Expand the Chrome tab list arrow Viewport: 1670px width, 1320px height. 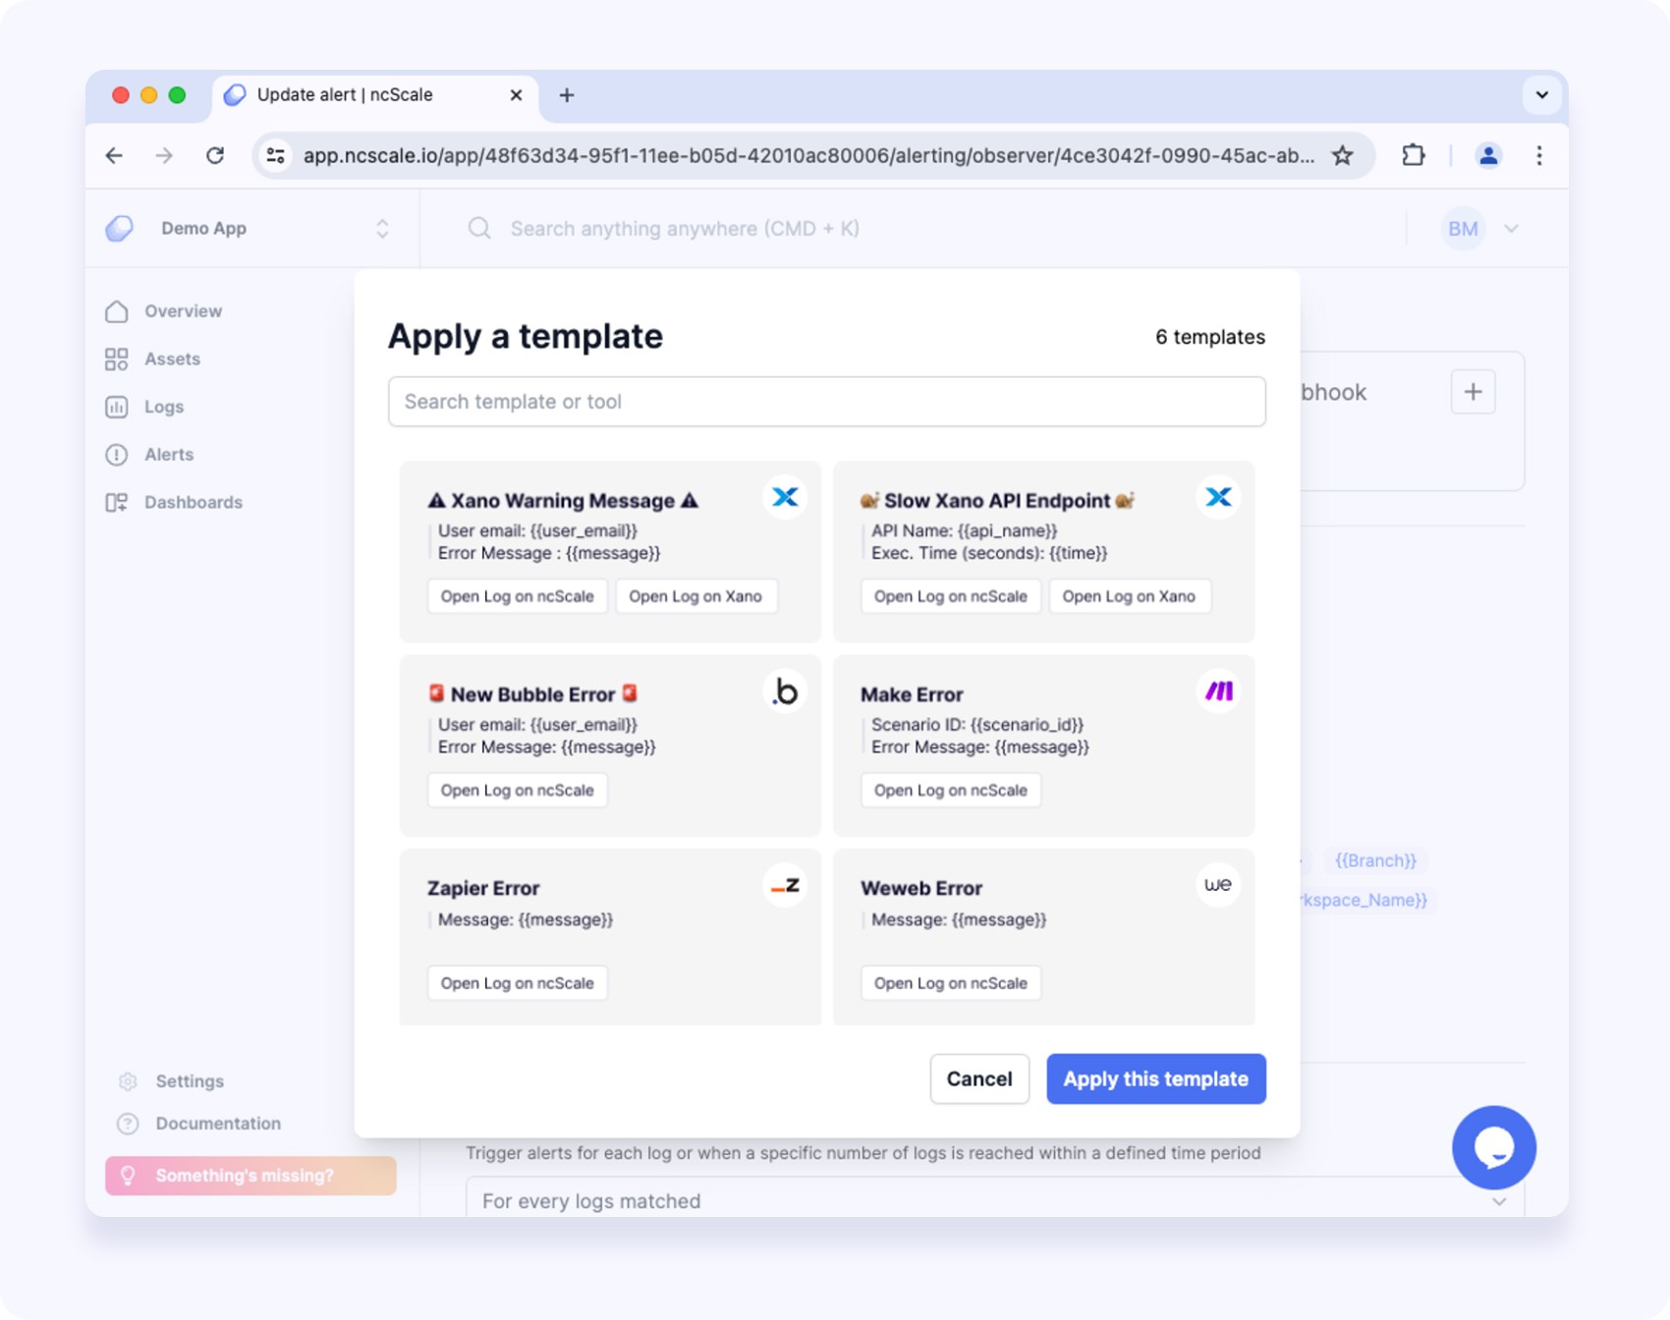(1541, 95)
